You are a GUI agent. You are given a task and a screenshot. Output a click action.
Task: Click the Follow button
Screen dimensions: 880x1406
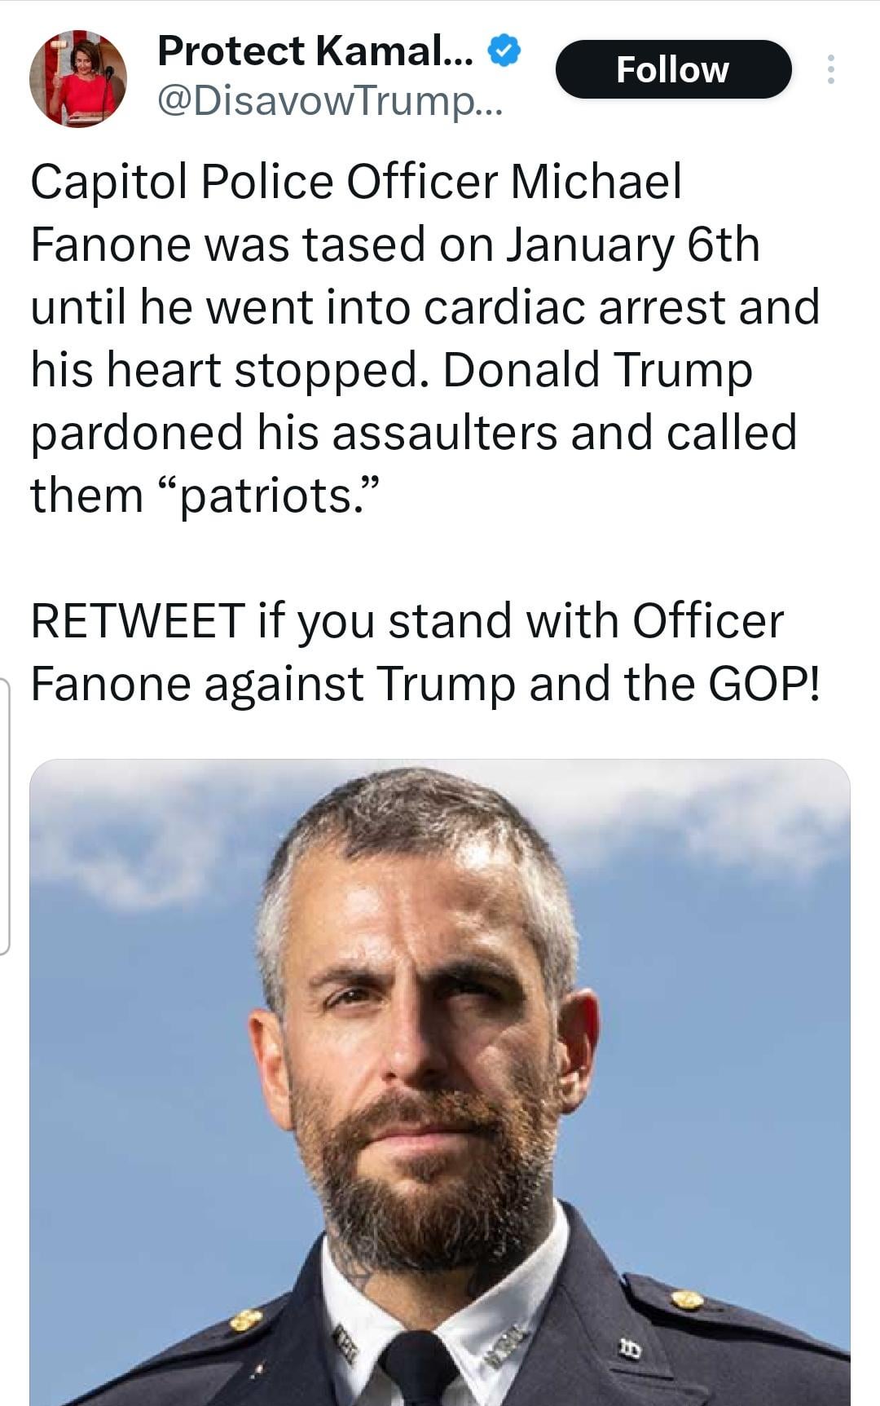click(x=672, y=69)
